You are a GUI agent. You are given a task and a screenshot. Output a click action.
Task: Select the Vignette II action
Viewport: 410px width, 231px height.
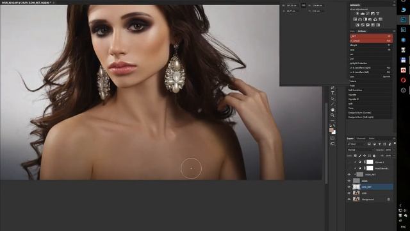coord(370,99)
